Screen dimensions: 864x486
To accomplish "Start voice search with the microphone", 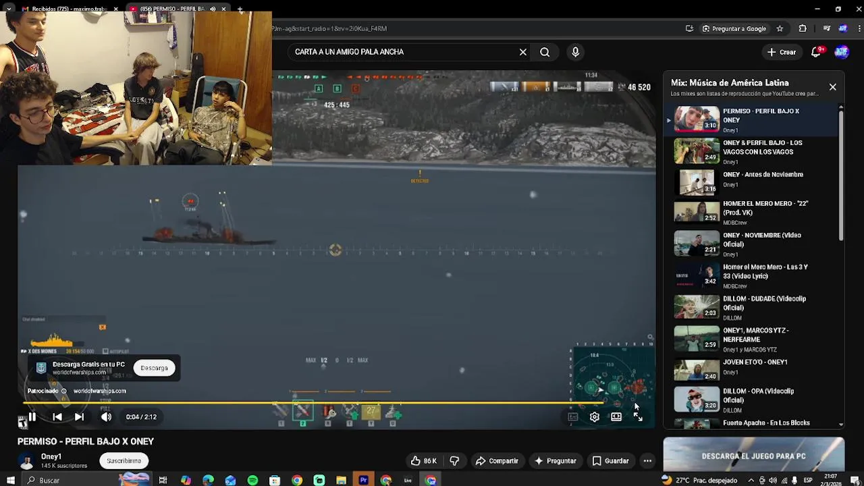I will click(575, 52).
